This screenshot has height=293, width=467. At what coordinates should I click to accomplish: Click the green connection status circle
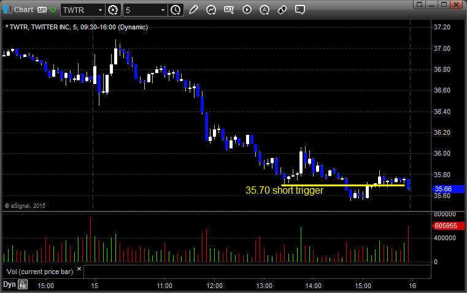pos(53,10)
